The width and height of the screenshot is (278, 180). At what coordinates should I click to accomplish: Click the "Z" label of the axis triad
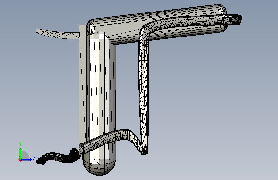click(x=34, y=158)
